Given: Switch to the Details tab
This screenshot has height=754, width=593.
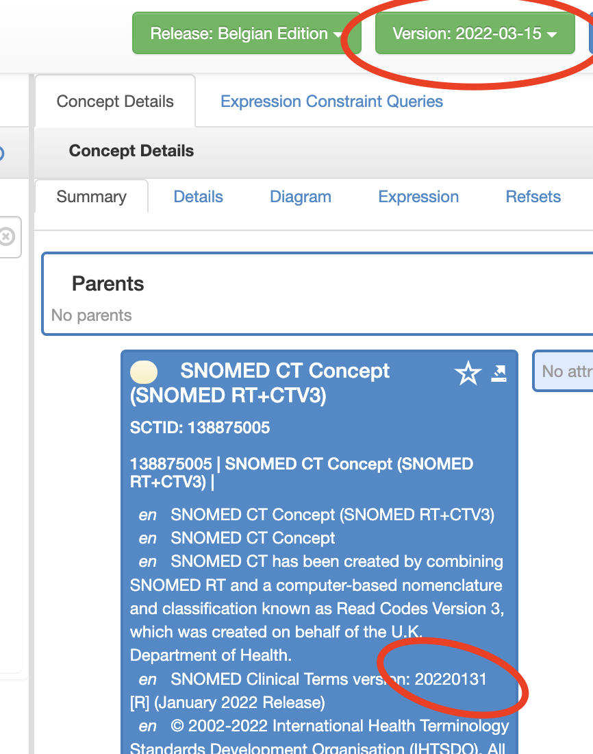Looking at the screenshot, I should click(x=198, y=197).
